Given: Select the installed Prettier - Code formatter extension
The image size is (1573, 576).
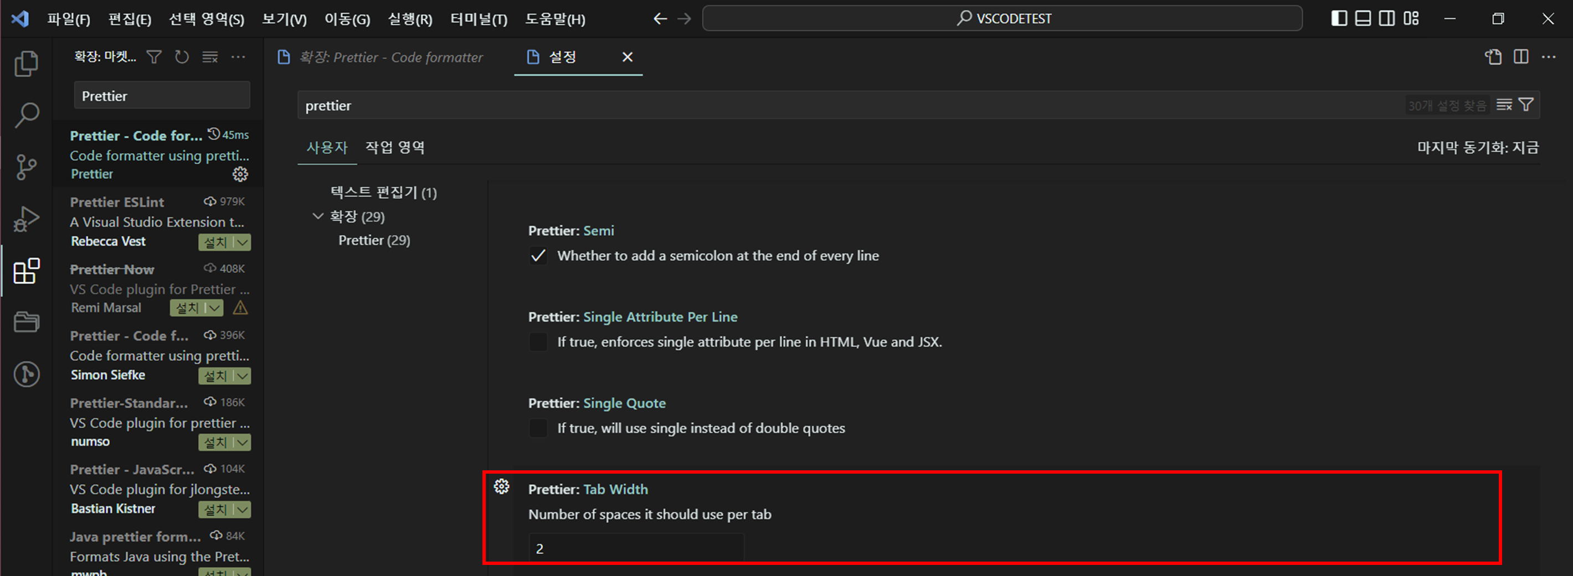Looking at the screenshot, I should (159, 155).
